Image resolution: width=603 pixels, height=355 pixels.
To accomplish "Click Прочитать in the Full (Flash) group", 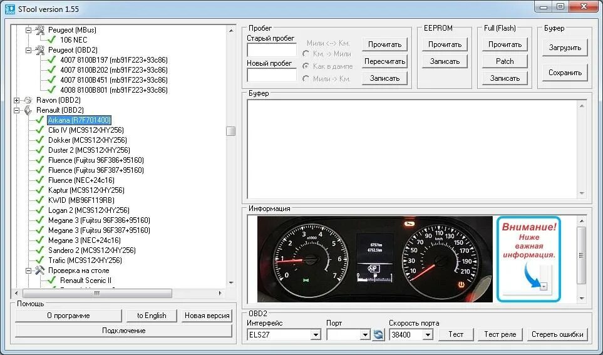I will pos(505,44).
